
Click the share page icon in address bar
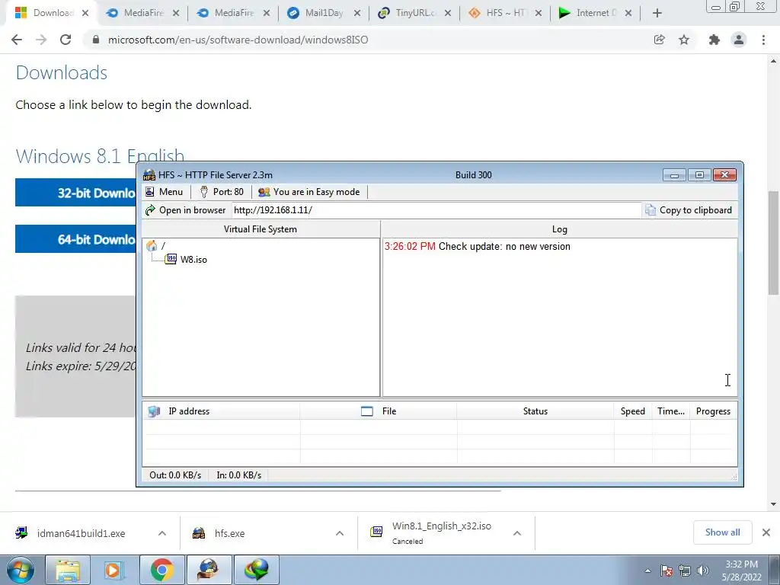pos(660,40)
